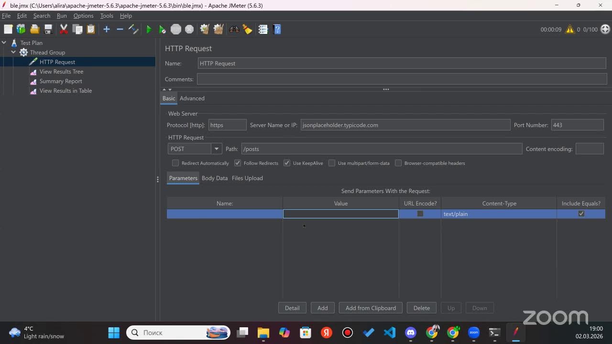The image size is (612, 344).
Task: Open the HTTP method POST dropdown
Action: [217, 149]
